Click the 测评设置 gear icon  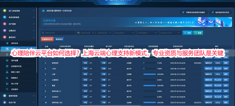pyautogui.click(x=7, y=60)
